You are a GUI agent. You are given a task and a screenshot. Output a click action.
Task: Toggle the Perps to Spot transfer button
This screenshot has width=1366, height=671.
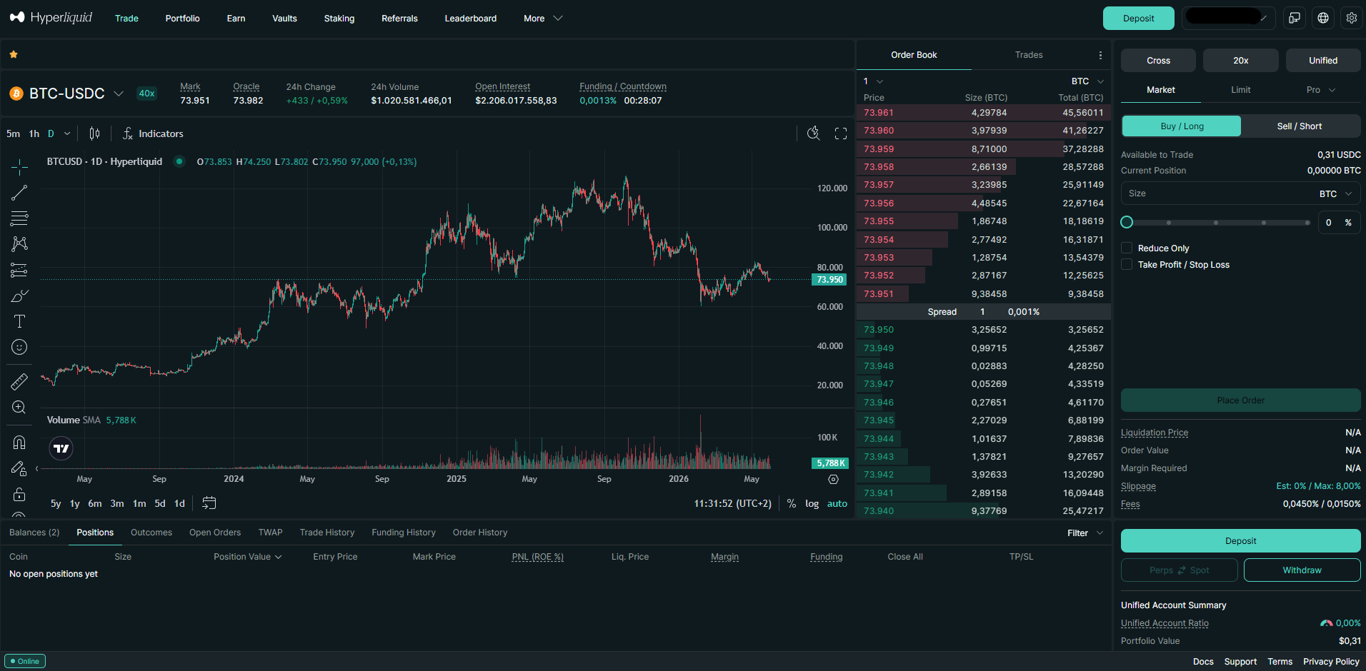pos(1180,570)
